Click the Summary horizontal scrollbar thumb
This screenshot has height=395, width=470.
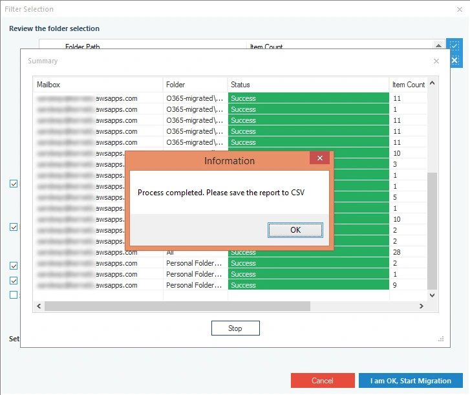(x=177, y=306)
